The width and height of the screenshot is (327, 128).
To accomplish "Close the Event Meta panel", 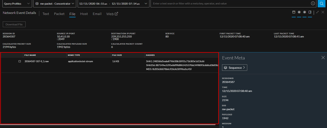I will [x=323, y=58].
